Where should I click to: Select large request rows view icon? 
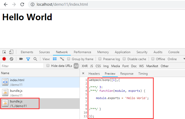coord(55,59)
